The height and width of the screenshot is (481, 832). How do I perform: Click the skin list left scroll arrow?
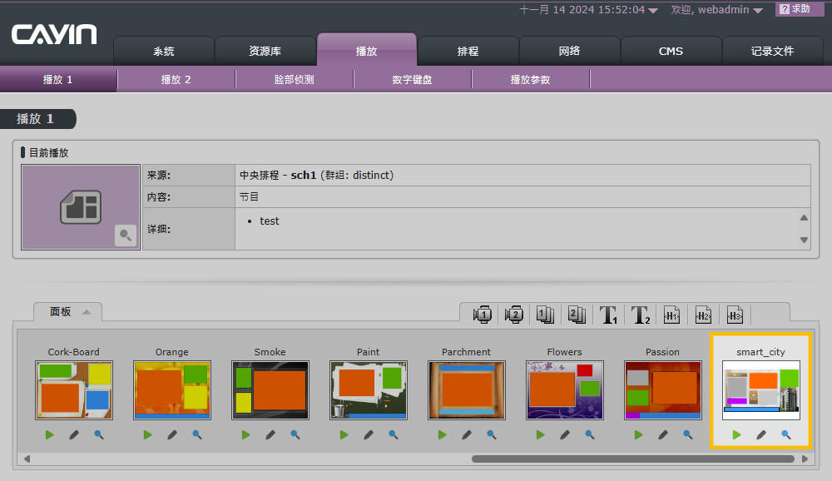[x=27, y=459]
